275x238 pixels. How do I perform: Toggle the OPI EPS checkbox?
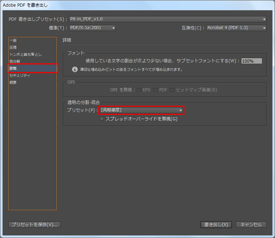point(139,90)
